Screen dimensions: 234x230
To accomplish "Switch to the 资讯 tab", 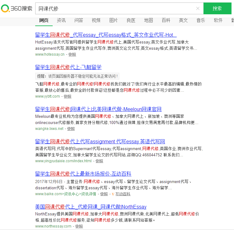I will (61, 21).
